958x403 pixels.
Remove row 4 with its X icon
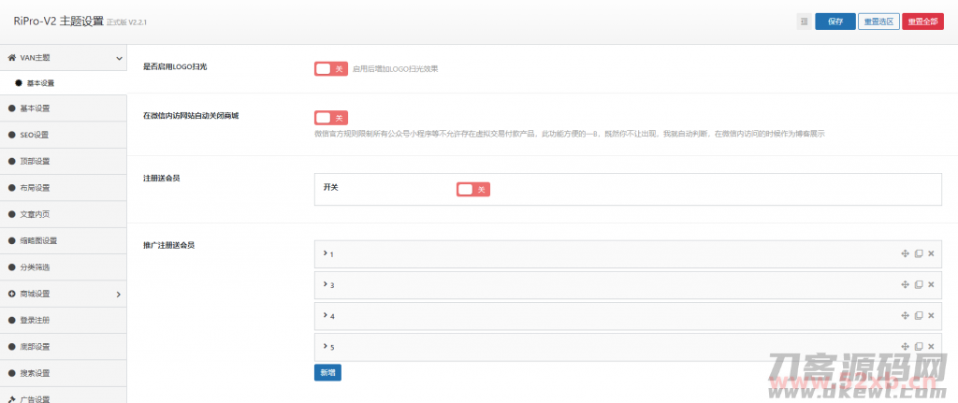(931, 316)
